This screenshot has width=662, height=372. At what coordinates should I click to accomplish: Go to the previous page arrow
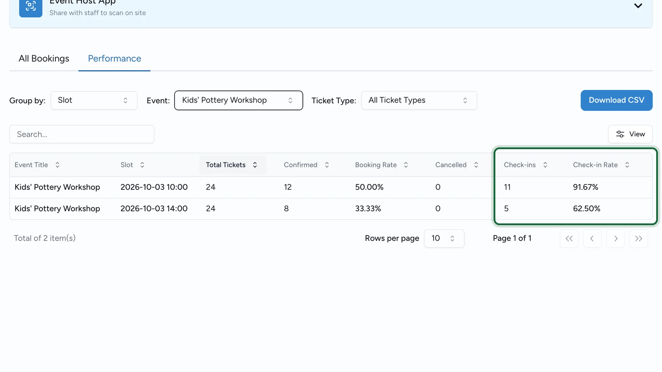(592, 238)
